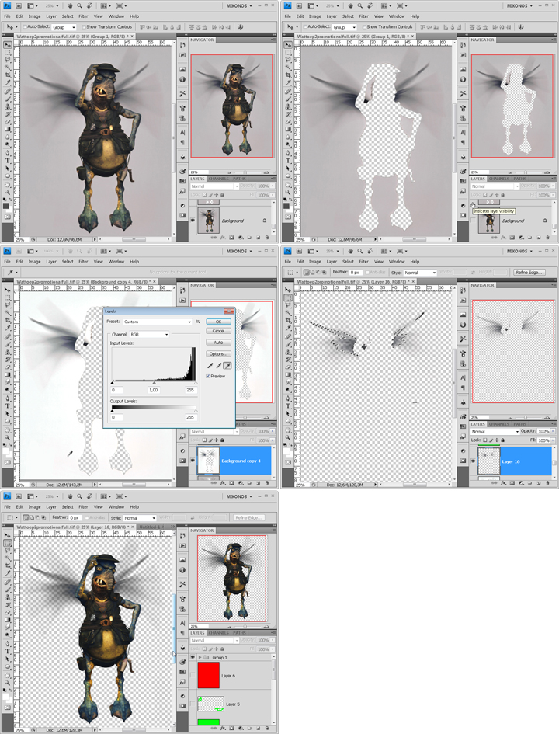The height and width of the screenshot is (734, 559).
Task: Click the 1,00 gamma input field in Levels
Action: (154, 389)
